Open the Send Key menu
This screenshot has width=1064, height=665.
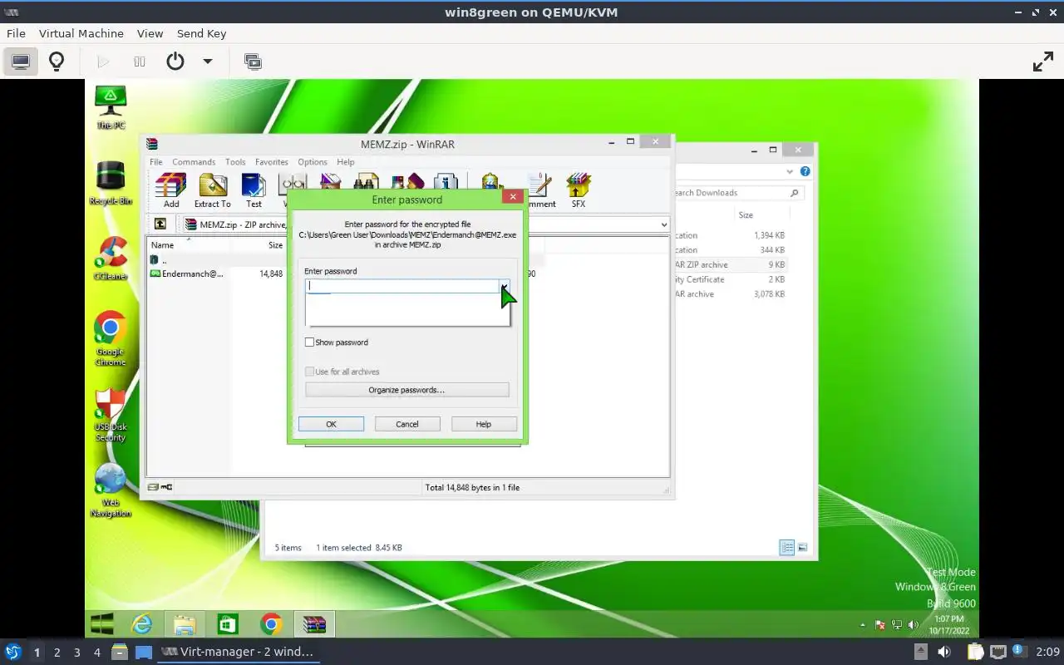[201, 33]
